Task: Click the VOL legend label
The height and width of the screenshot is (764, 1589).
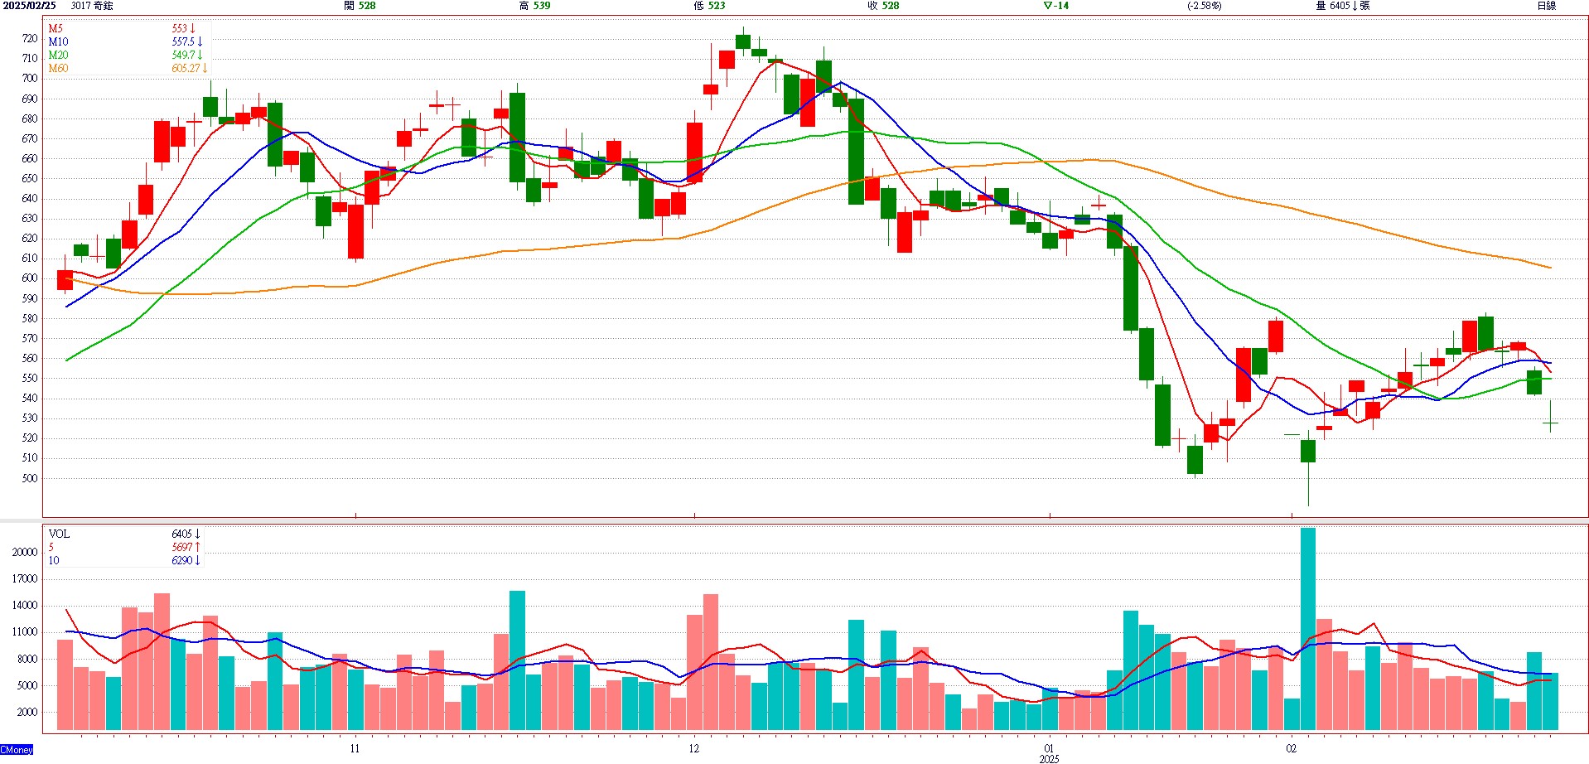Action: pos(59,534)
